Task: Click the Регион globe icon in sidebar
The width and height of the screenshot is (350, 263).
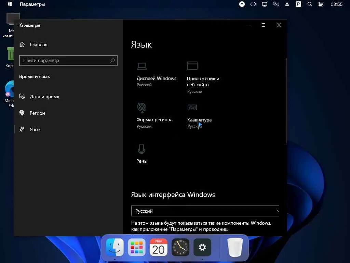Action: coord(22,113)
